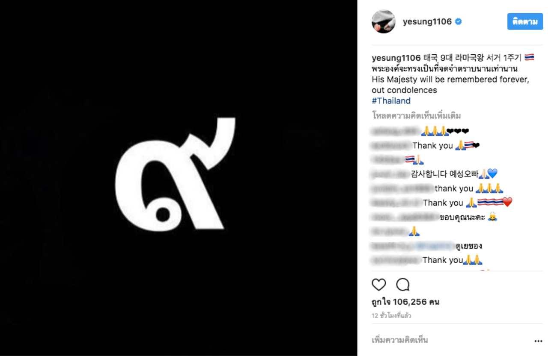Click the blue mention link before ดูเยซอง
Image resolution: width=548 pixels, height=356 pixels.
click(x=435, y=246)
